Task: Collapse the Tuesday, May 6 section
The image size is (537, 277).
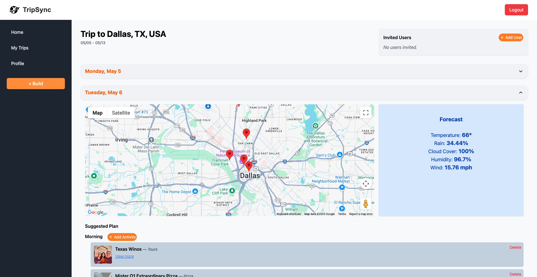Action: tap(304, 93)
